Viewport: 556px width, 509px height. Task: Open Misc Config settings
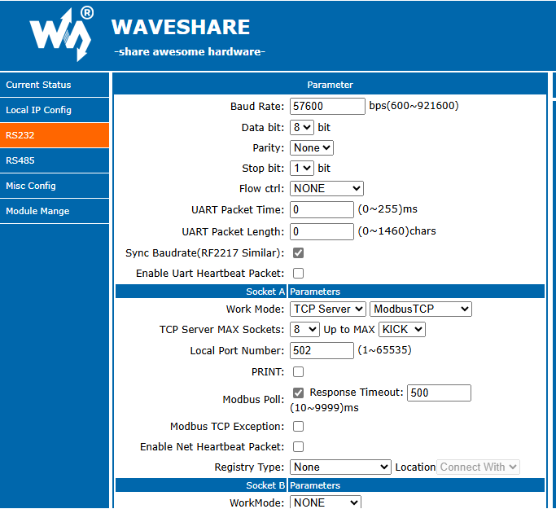pos(31,186)
